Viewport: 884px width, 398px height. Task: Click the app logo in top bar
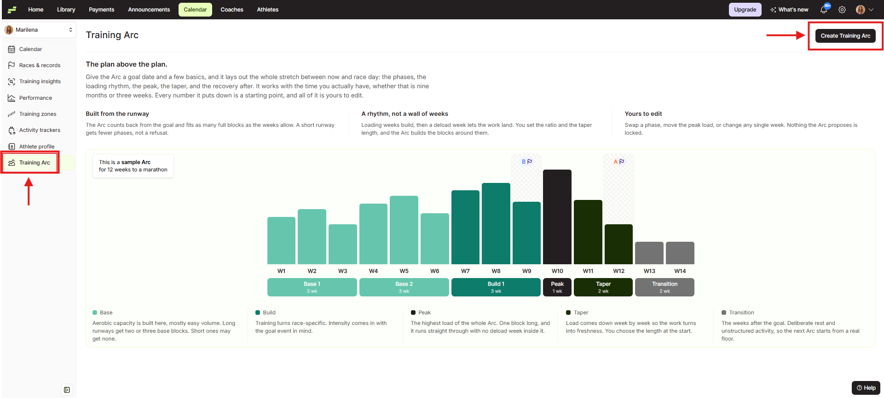click(x=12, y=10)
